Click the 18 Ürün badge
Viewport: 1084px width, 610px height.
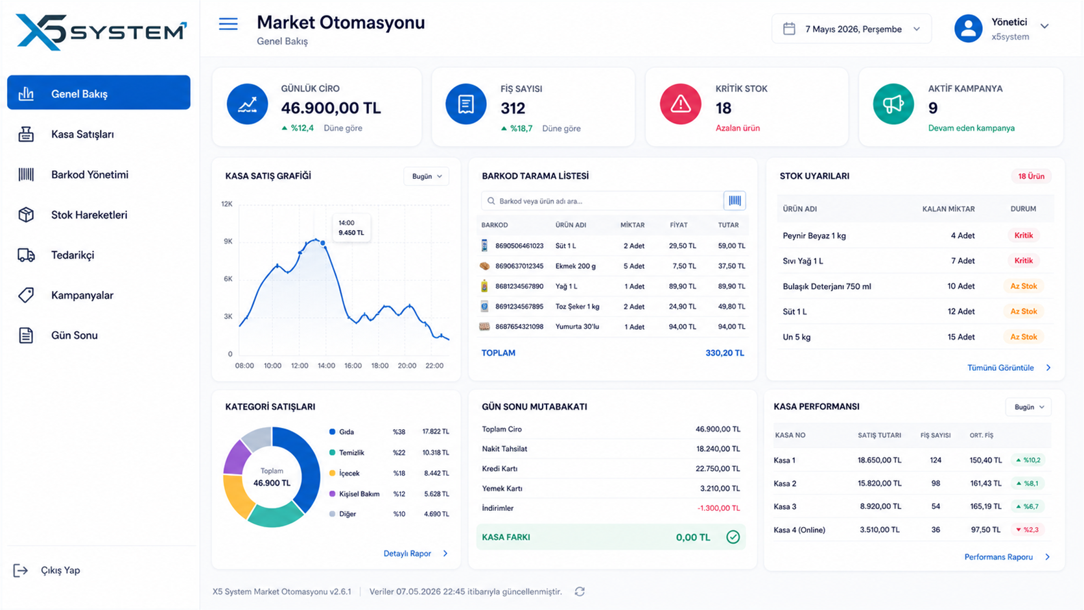[x=1031, y=176]
